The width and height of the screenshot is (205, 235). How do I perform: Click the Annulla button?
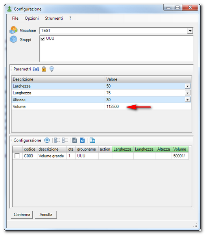pos(46,214)
